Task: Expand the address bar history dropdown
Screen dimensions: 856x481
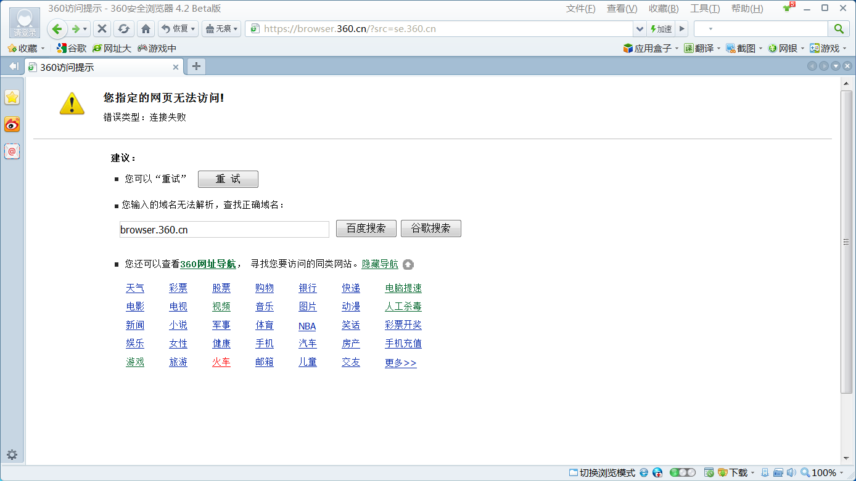Action: click(640, 29)
